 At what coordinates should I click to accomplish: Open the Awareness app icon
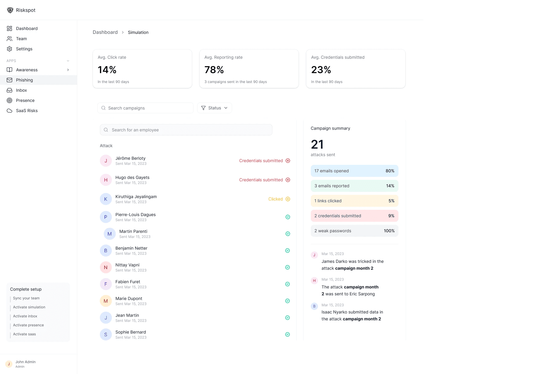[x=9, y=70]
